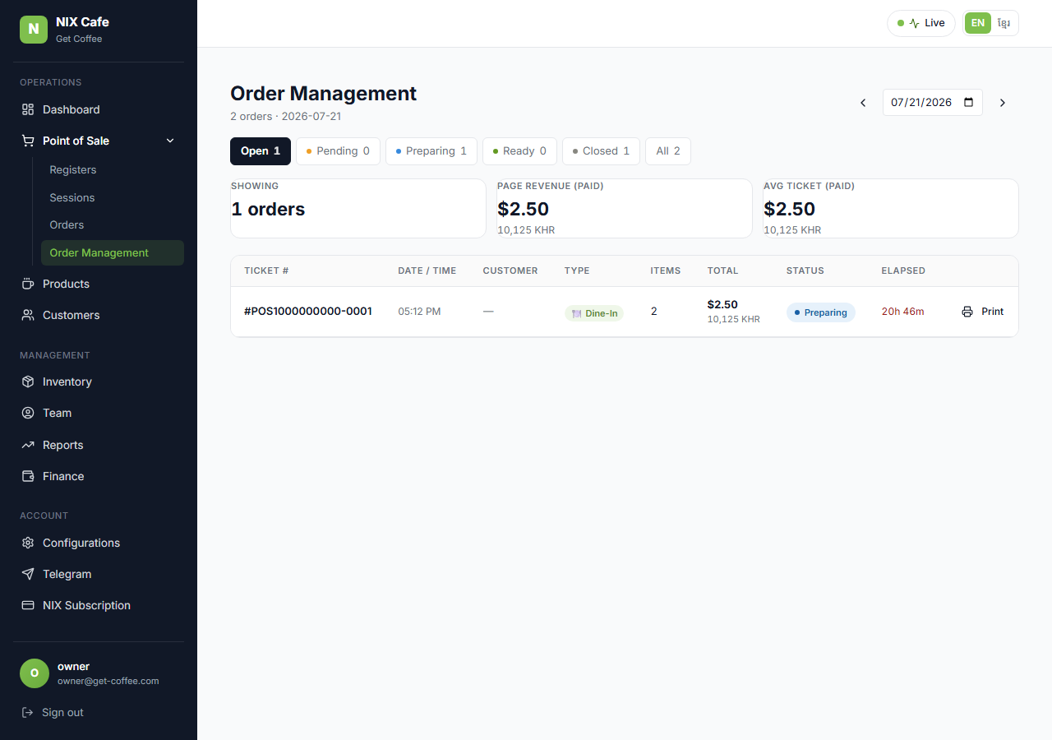Go to the next day arrow
Image resolution: width=1052 pixels, height=740 pixels.
(1003, 103)
